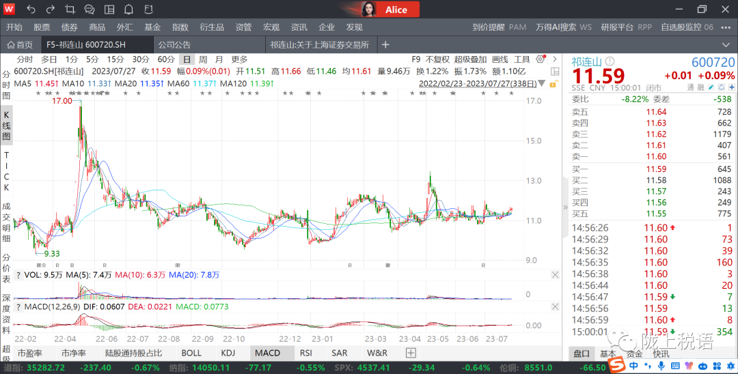The height and width of the screenshot is (374, 738).
Task: Select 1分 timeframe
Action: 72,59
